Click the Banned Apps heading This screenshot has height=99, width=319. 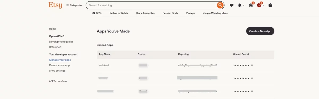(x=105, y=45)
